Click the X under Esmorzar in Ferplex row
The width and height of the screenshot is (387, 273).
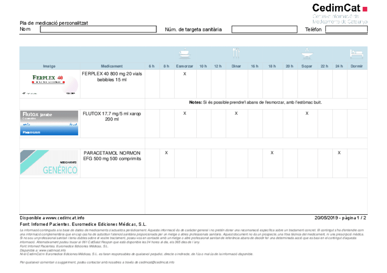[185, 74]
